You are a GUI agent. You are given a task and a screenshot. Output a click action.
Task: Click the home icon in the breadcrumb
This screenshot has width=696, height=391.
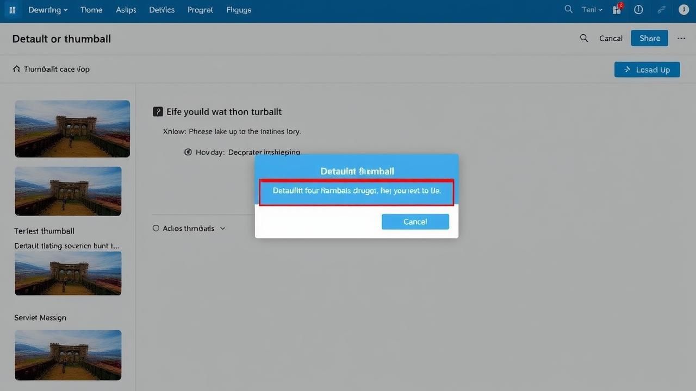(16, 69)
